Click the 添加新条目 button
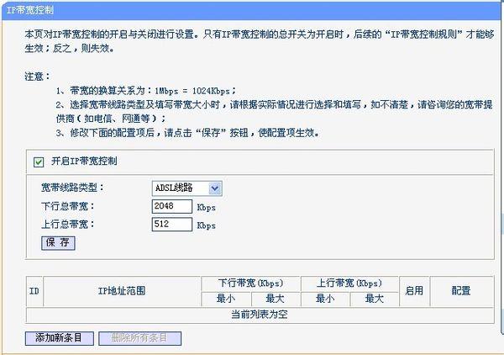 58,338
